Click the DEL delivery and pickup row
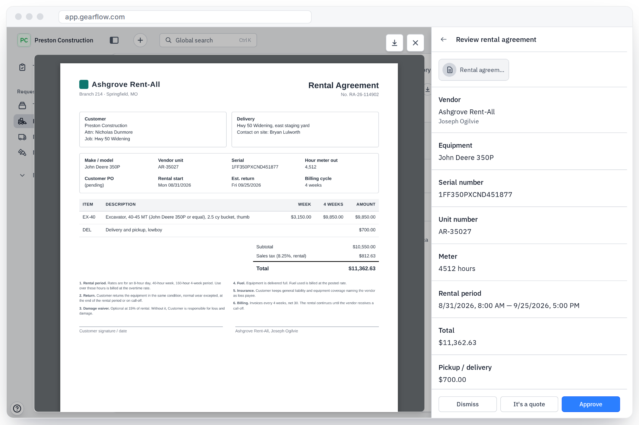 coord(229,230)
